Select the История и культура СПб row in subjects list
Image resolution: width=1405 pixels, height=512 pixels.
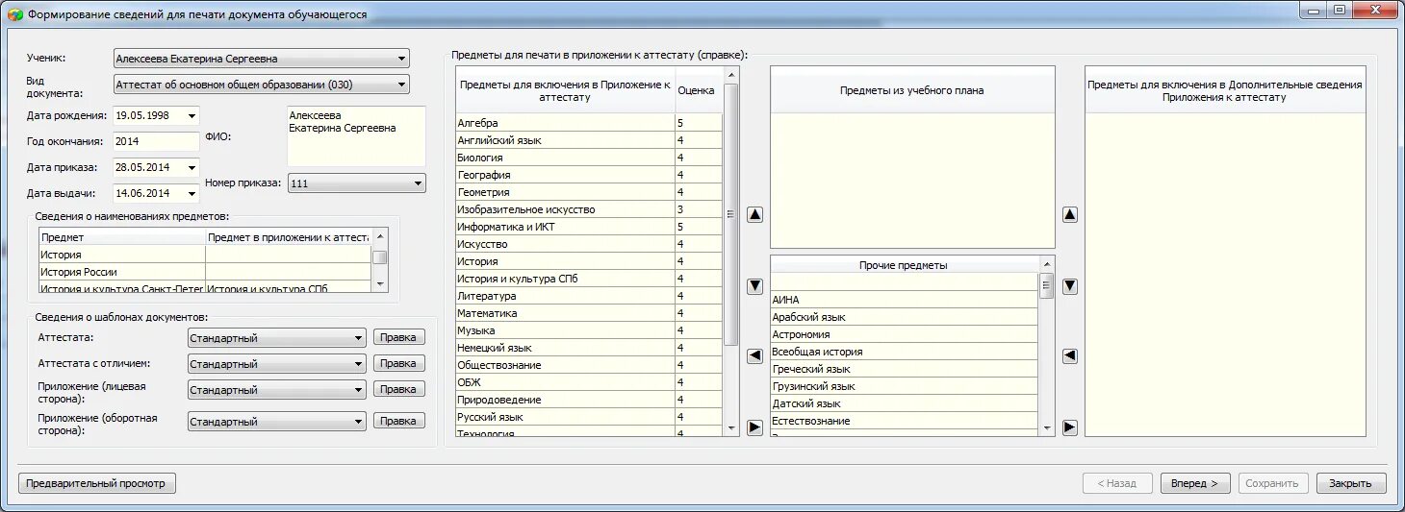coord(589,279)
